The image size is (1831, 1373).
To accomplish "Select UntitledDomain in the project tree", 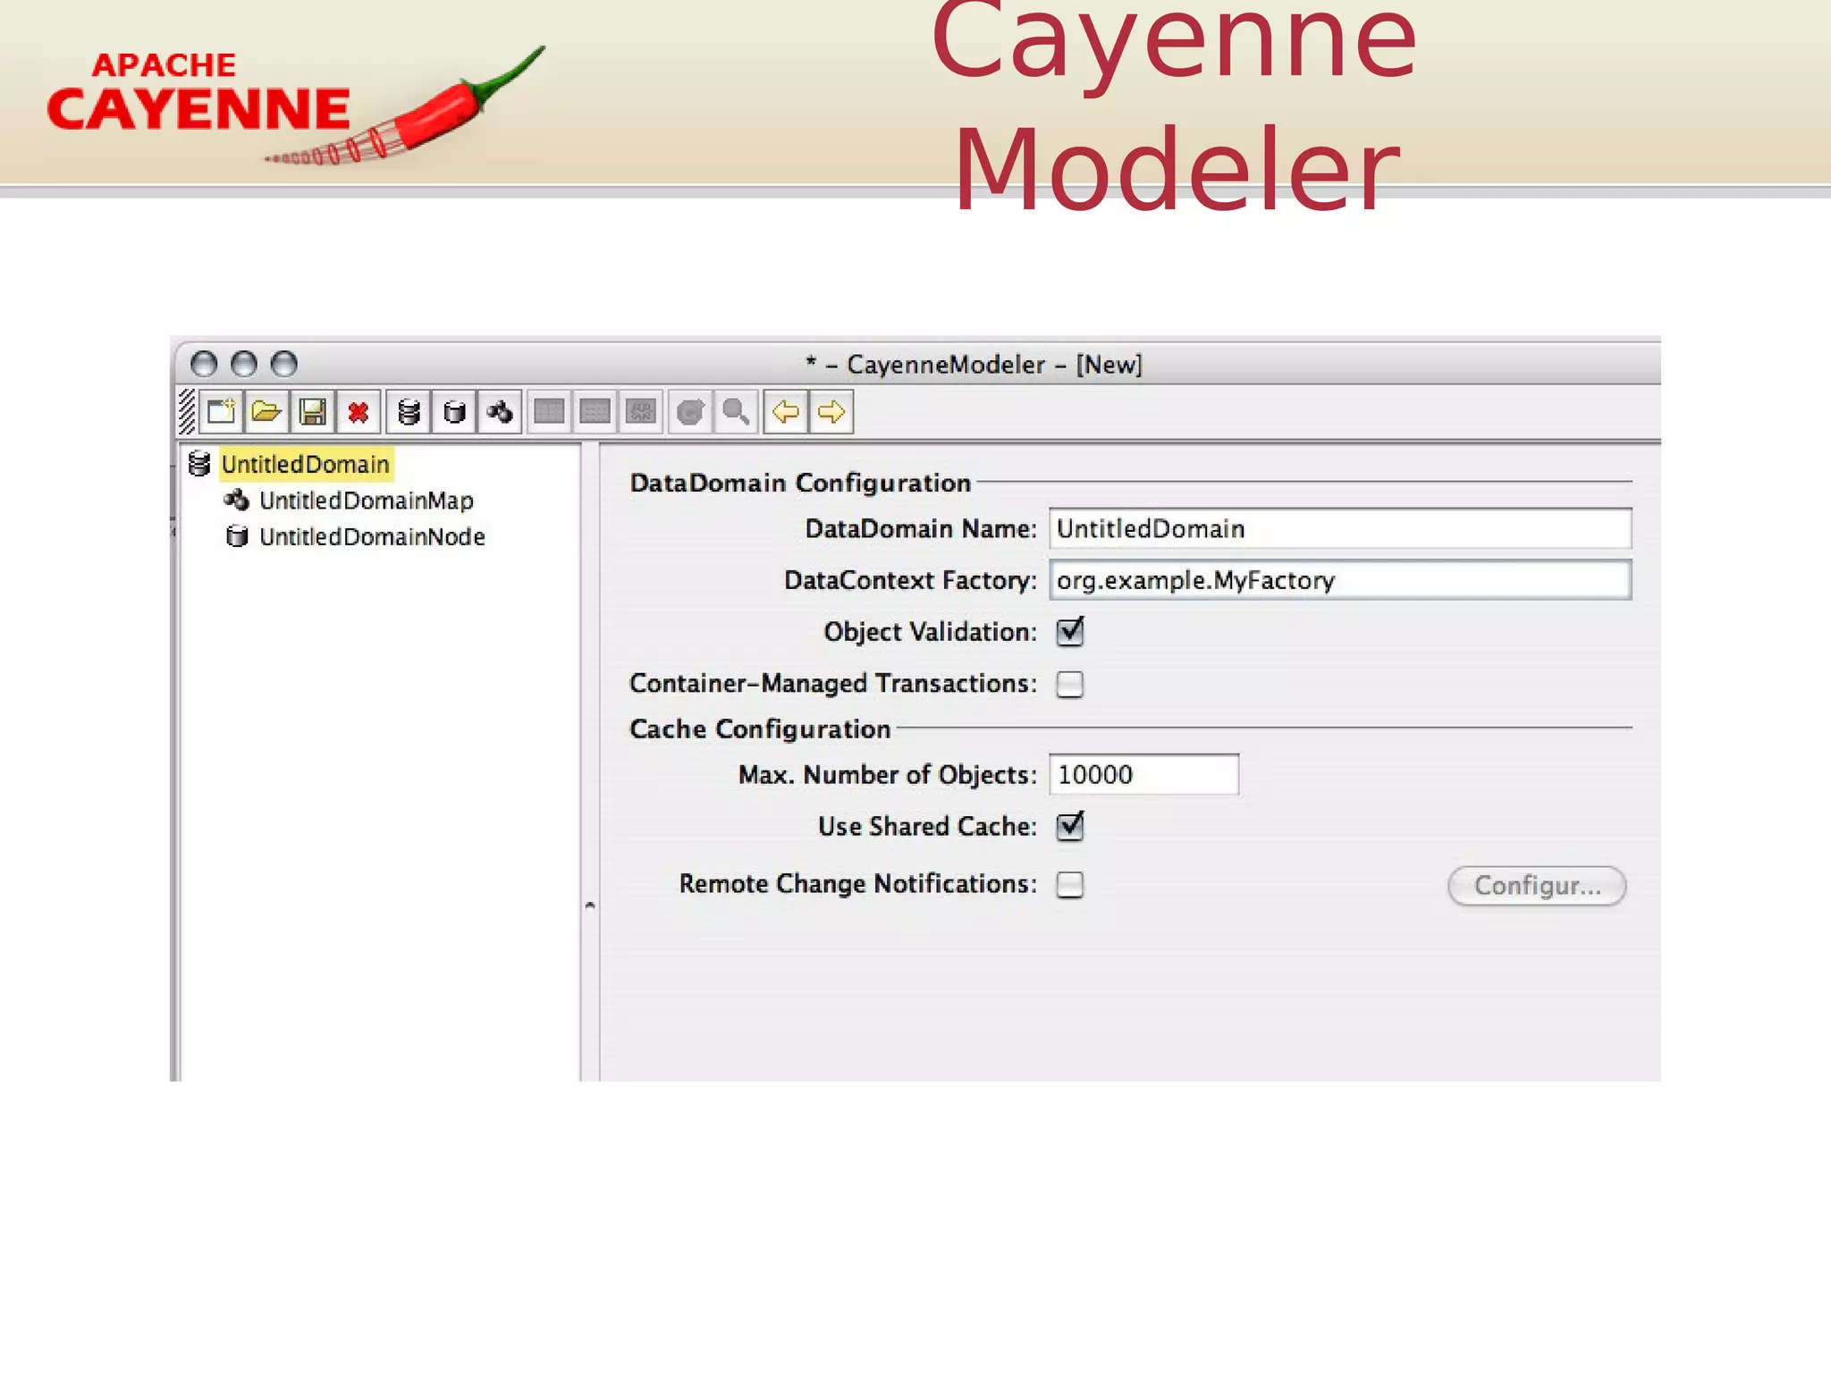I will [x=306, y=464].
